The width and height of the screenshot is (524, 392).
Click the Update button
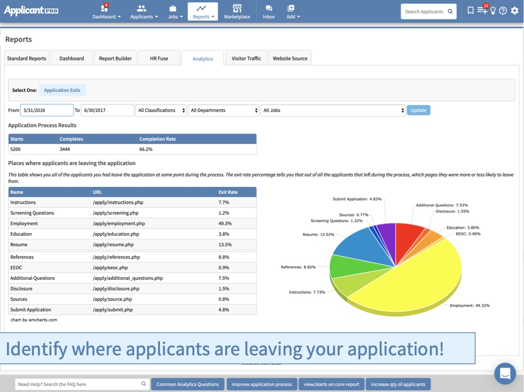pos(418,110)
